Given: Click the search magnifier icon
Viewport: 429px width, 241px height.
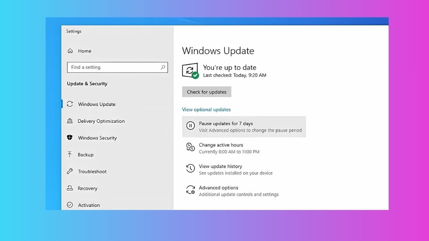Looking at the screenshot, I should 163,67.
